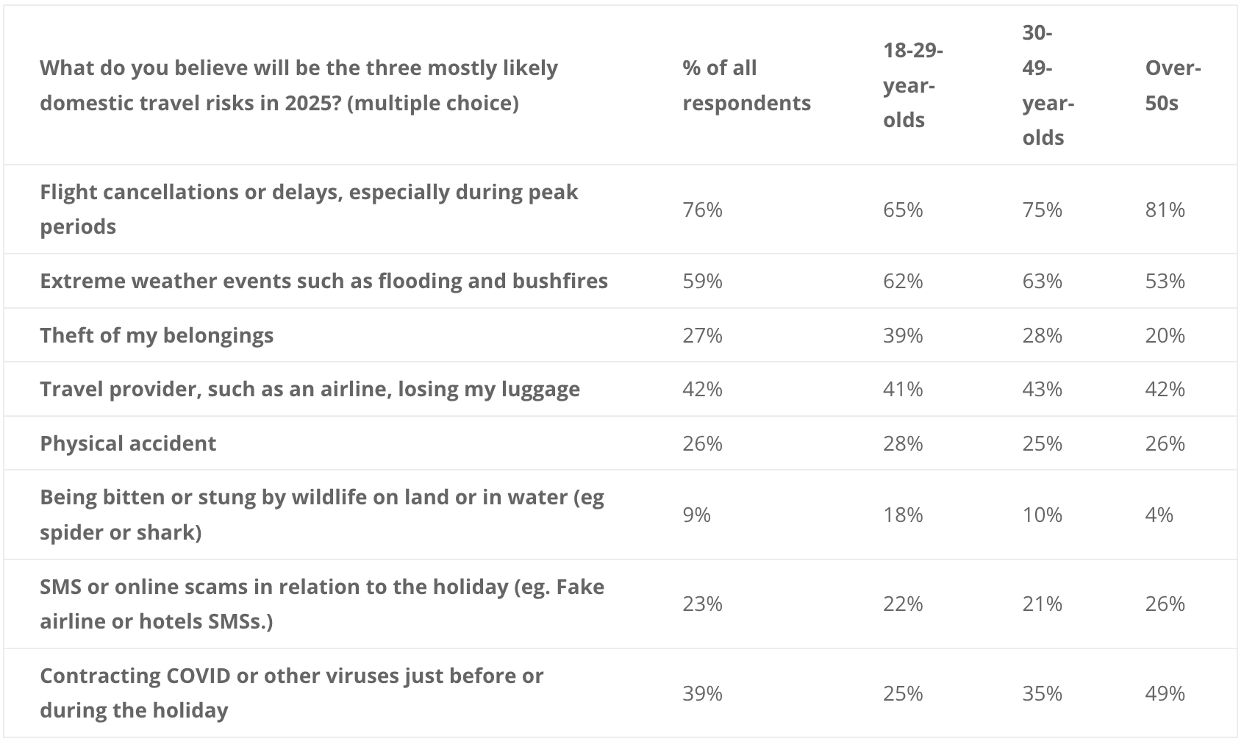Select the 81% over-50s flight cancellations cell
Viewport: 1244px width, 744px height.
(x=1165, y=210)
